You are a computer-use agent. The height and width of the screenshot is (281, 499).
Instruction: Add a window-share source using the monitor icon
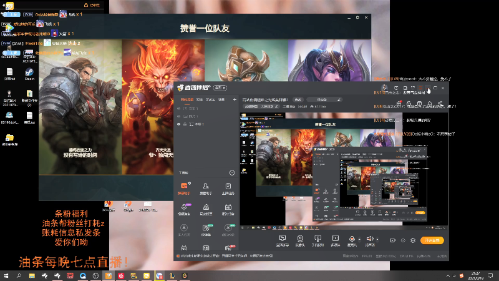click(283, 240)
